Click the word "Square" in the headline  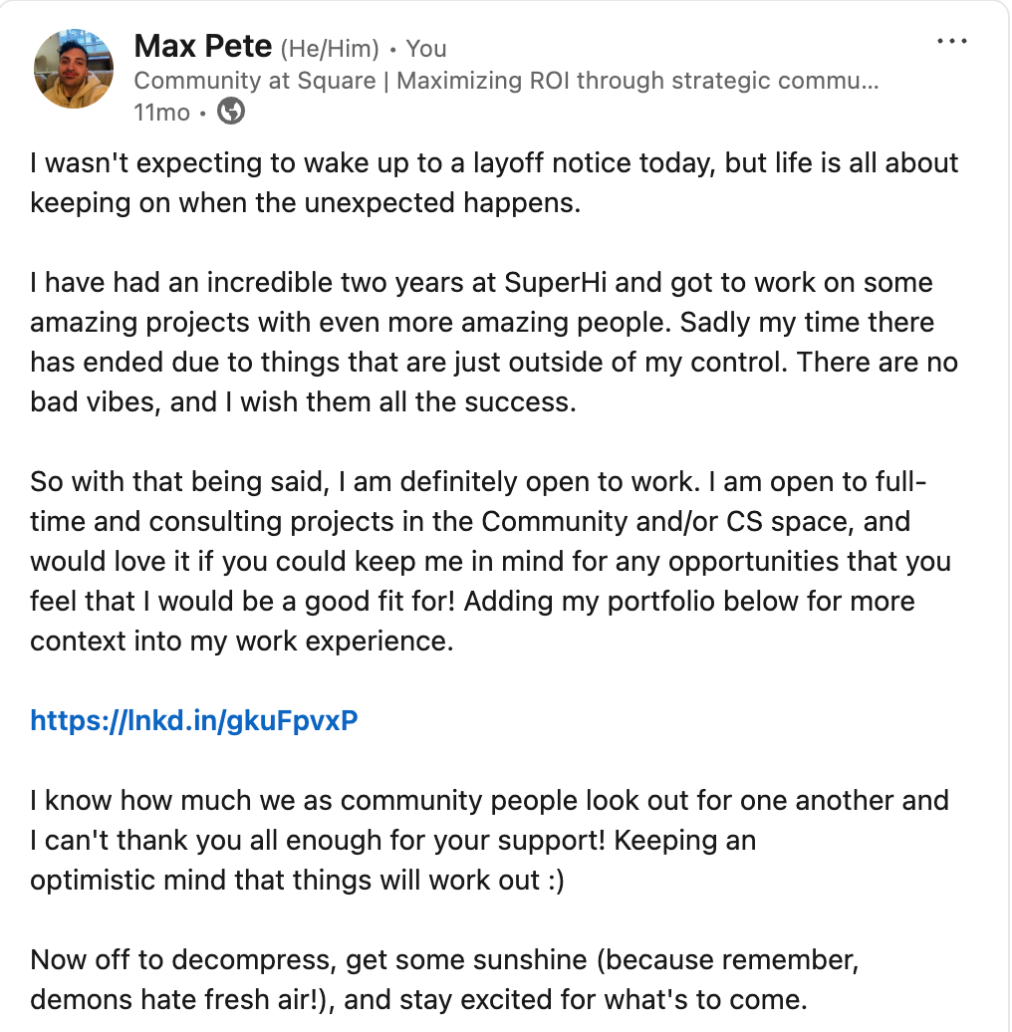pyautogui.click(x=337, y=81)
